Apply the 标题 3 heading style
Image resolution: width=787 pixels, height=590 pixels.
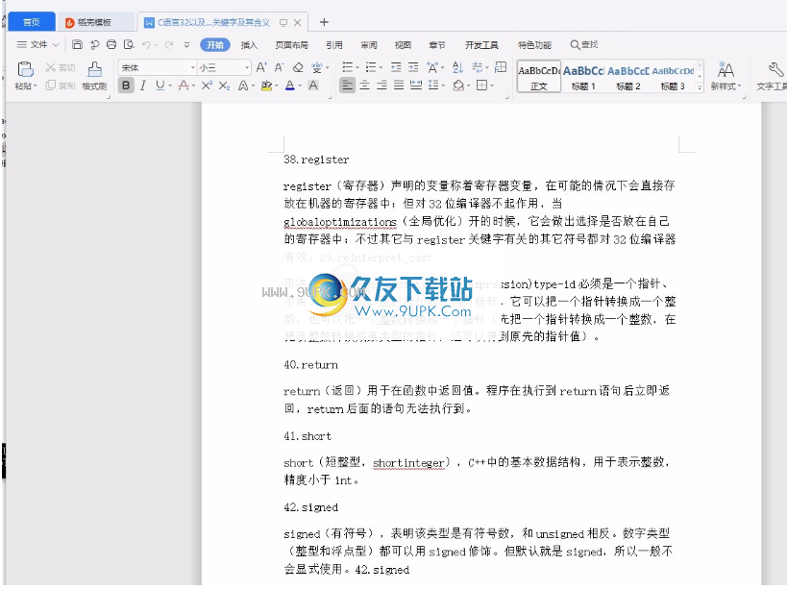pyautogui.click(x=673, y=77)
